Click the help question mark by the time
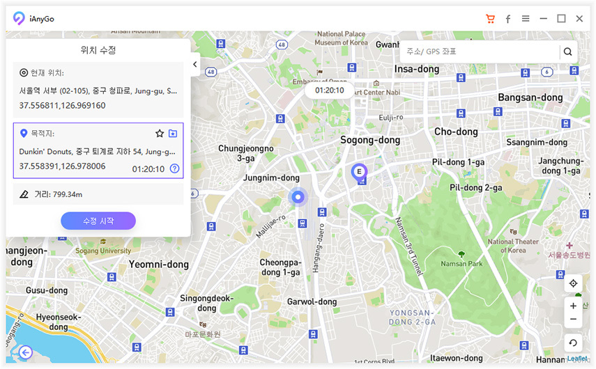This screenshot has height=369, width=596. click(x=174, y=168)
